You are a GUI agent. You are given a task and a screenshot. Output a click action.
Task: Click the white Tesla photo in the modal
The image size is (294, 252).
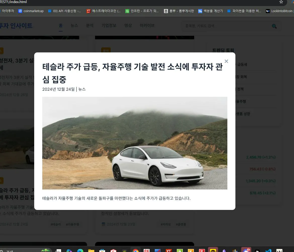135,143
